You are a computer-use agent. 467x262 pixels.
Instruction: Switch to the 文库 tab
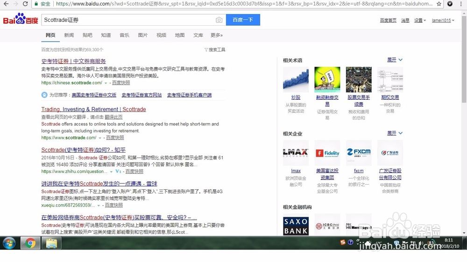(x=198, y=35)
